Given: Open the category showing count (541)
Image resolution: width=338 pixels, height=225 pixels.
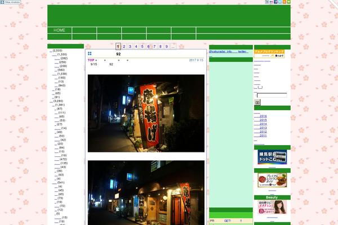Looking at the screenshot, I should [58, 183].
